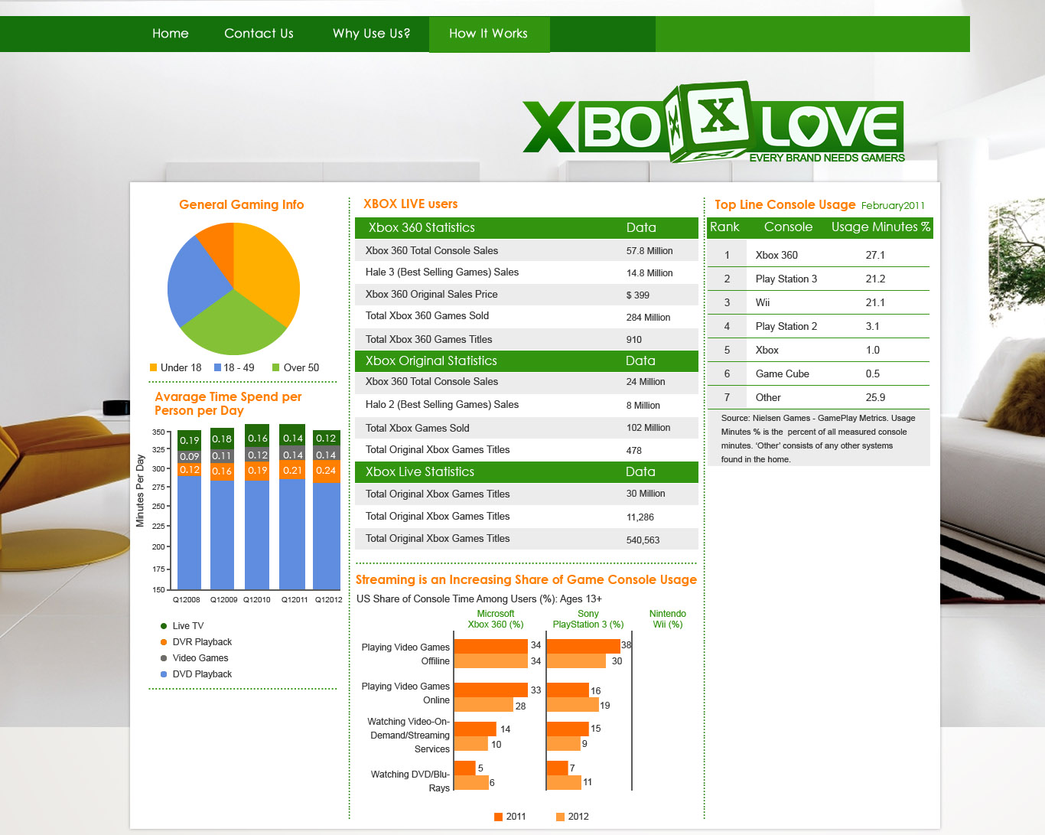Click the Playing Video Games Offiline label
The height and width of the screenshot is (835, 1045).
point(405,654)
